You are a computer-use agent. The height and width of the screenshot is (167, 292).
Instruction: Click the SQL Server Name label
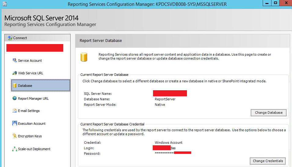coord(98,94)
